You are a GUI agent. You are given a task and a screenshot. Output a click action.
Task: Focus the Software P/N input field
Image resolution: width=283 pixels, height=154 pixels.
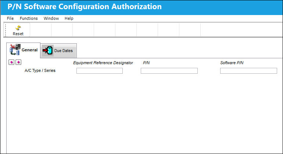click(248, 71)
